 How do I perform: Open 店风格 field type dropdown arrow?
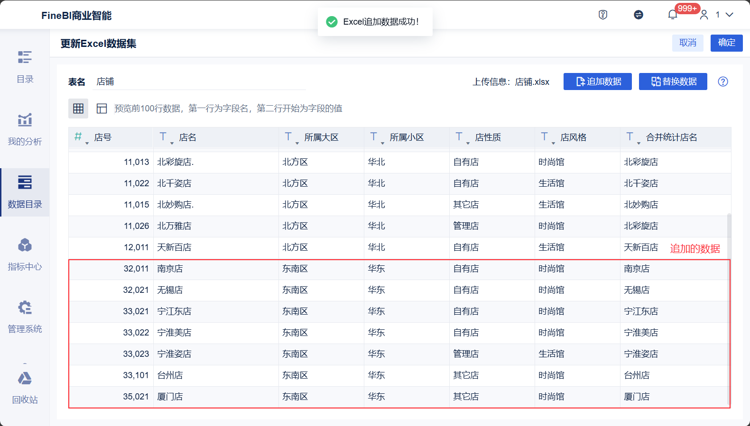point(553,143)
